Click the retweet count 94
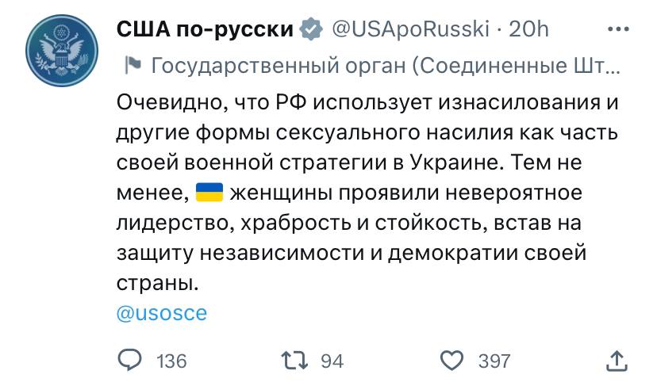The width and height of the screenshot is (657, 382). click(332, 361)
